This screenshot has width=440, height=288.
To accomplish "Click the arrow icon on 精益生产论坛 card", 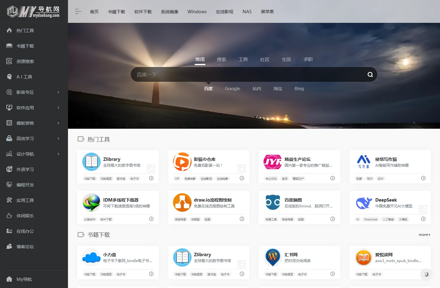I will [333, 178].
